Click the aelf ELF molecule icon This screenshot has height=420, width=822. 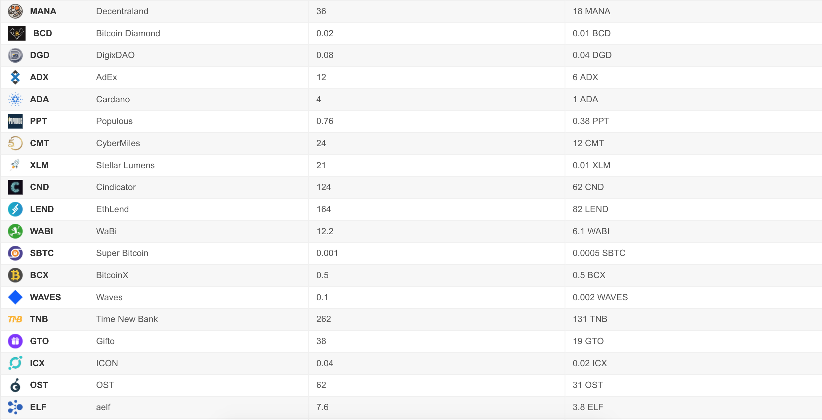coord(15,407)
